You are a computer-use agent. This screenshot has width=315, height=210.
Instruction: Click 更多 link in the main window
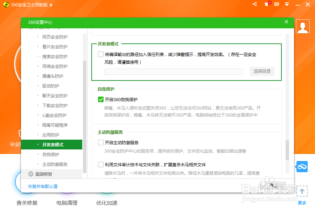[302, 203]
